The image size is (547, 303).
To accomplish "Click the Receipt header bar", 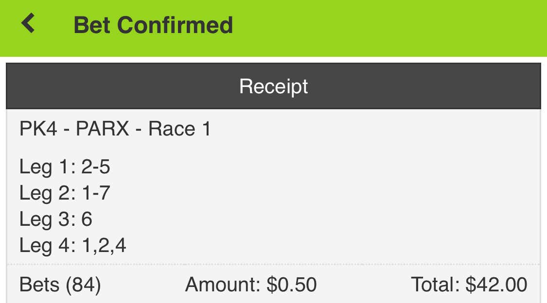I will click(273, 86).
